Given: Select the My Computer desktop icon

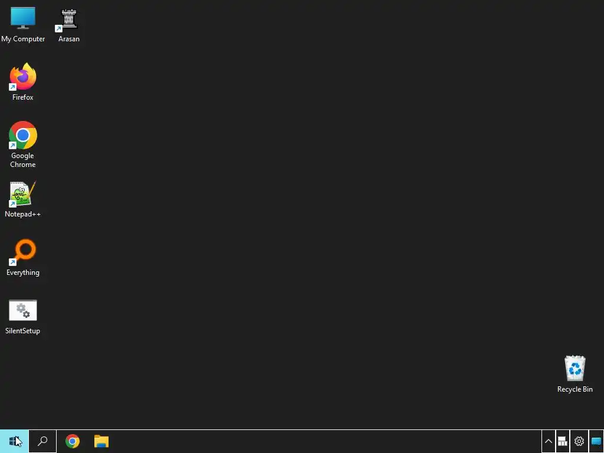Looking at the screenshot, I should tap(23, 18).
